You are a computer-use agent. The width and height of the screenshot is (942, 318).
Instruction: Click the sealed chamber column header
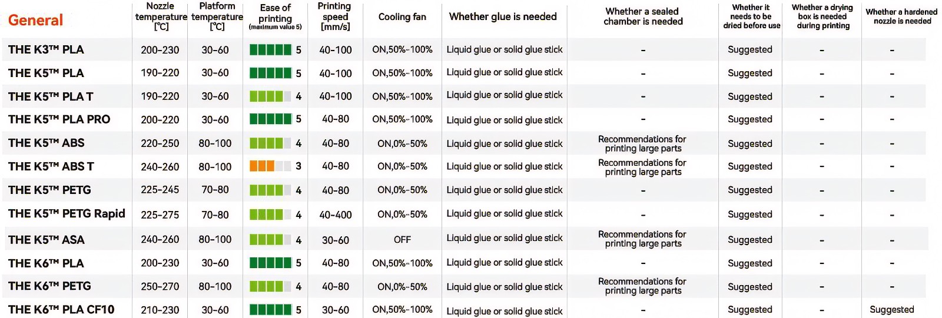pos(643,16)
